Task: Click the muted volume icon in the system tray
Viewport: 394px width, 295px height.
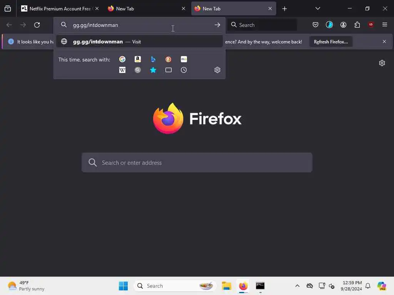Action: pos(332,286)
